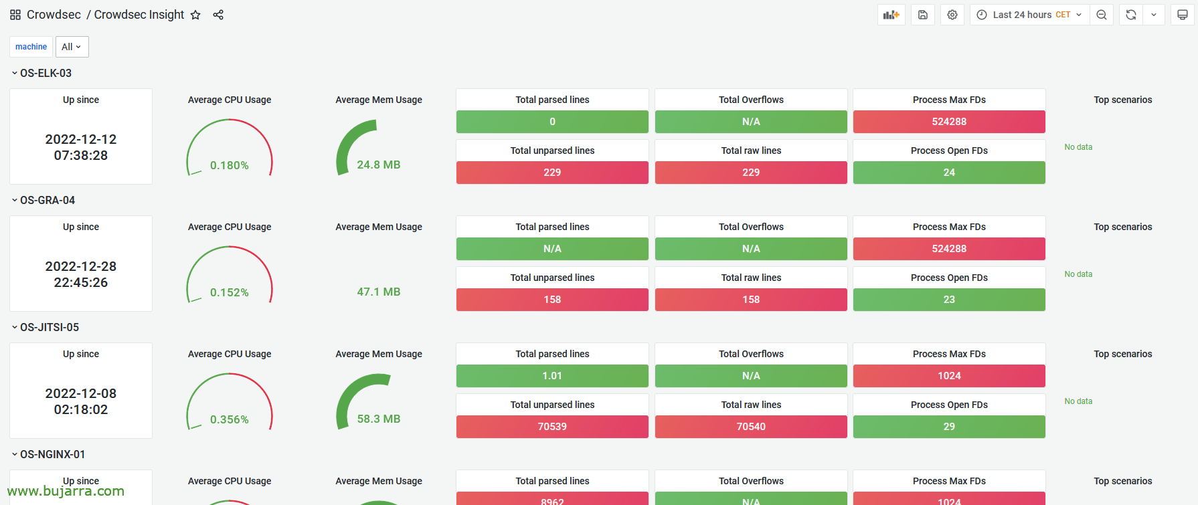Open OS-JITSI-05 Process Open FDs title
The image size is (1198, 505).
coord(949,405)
